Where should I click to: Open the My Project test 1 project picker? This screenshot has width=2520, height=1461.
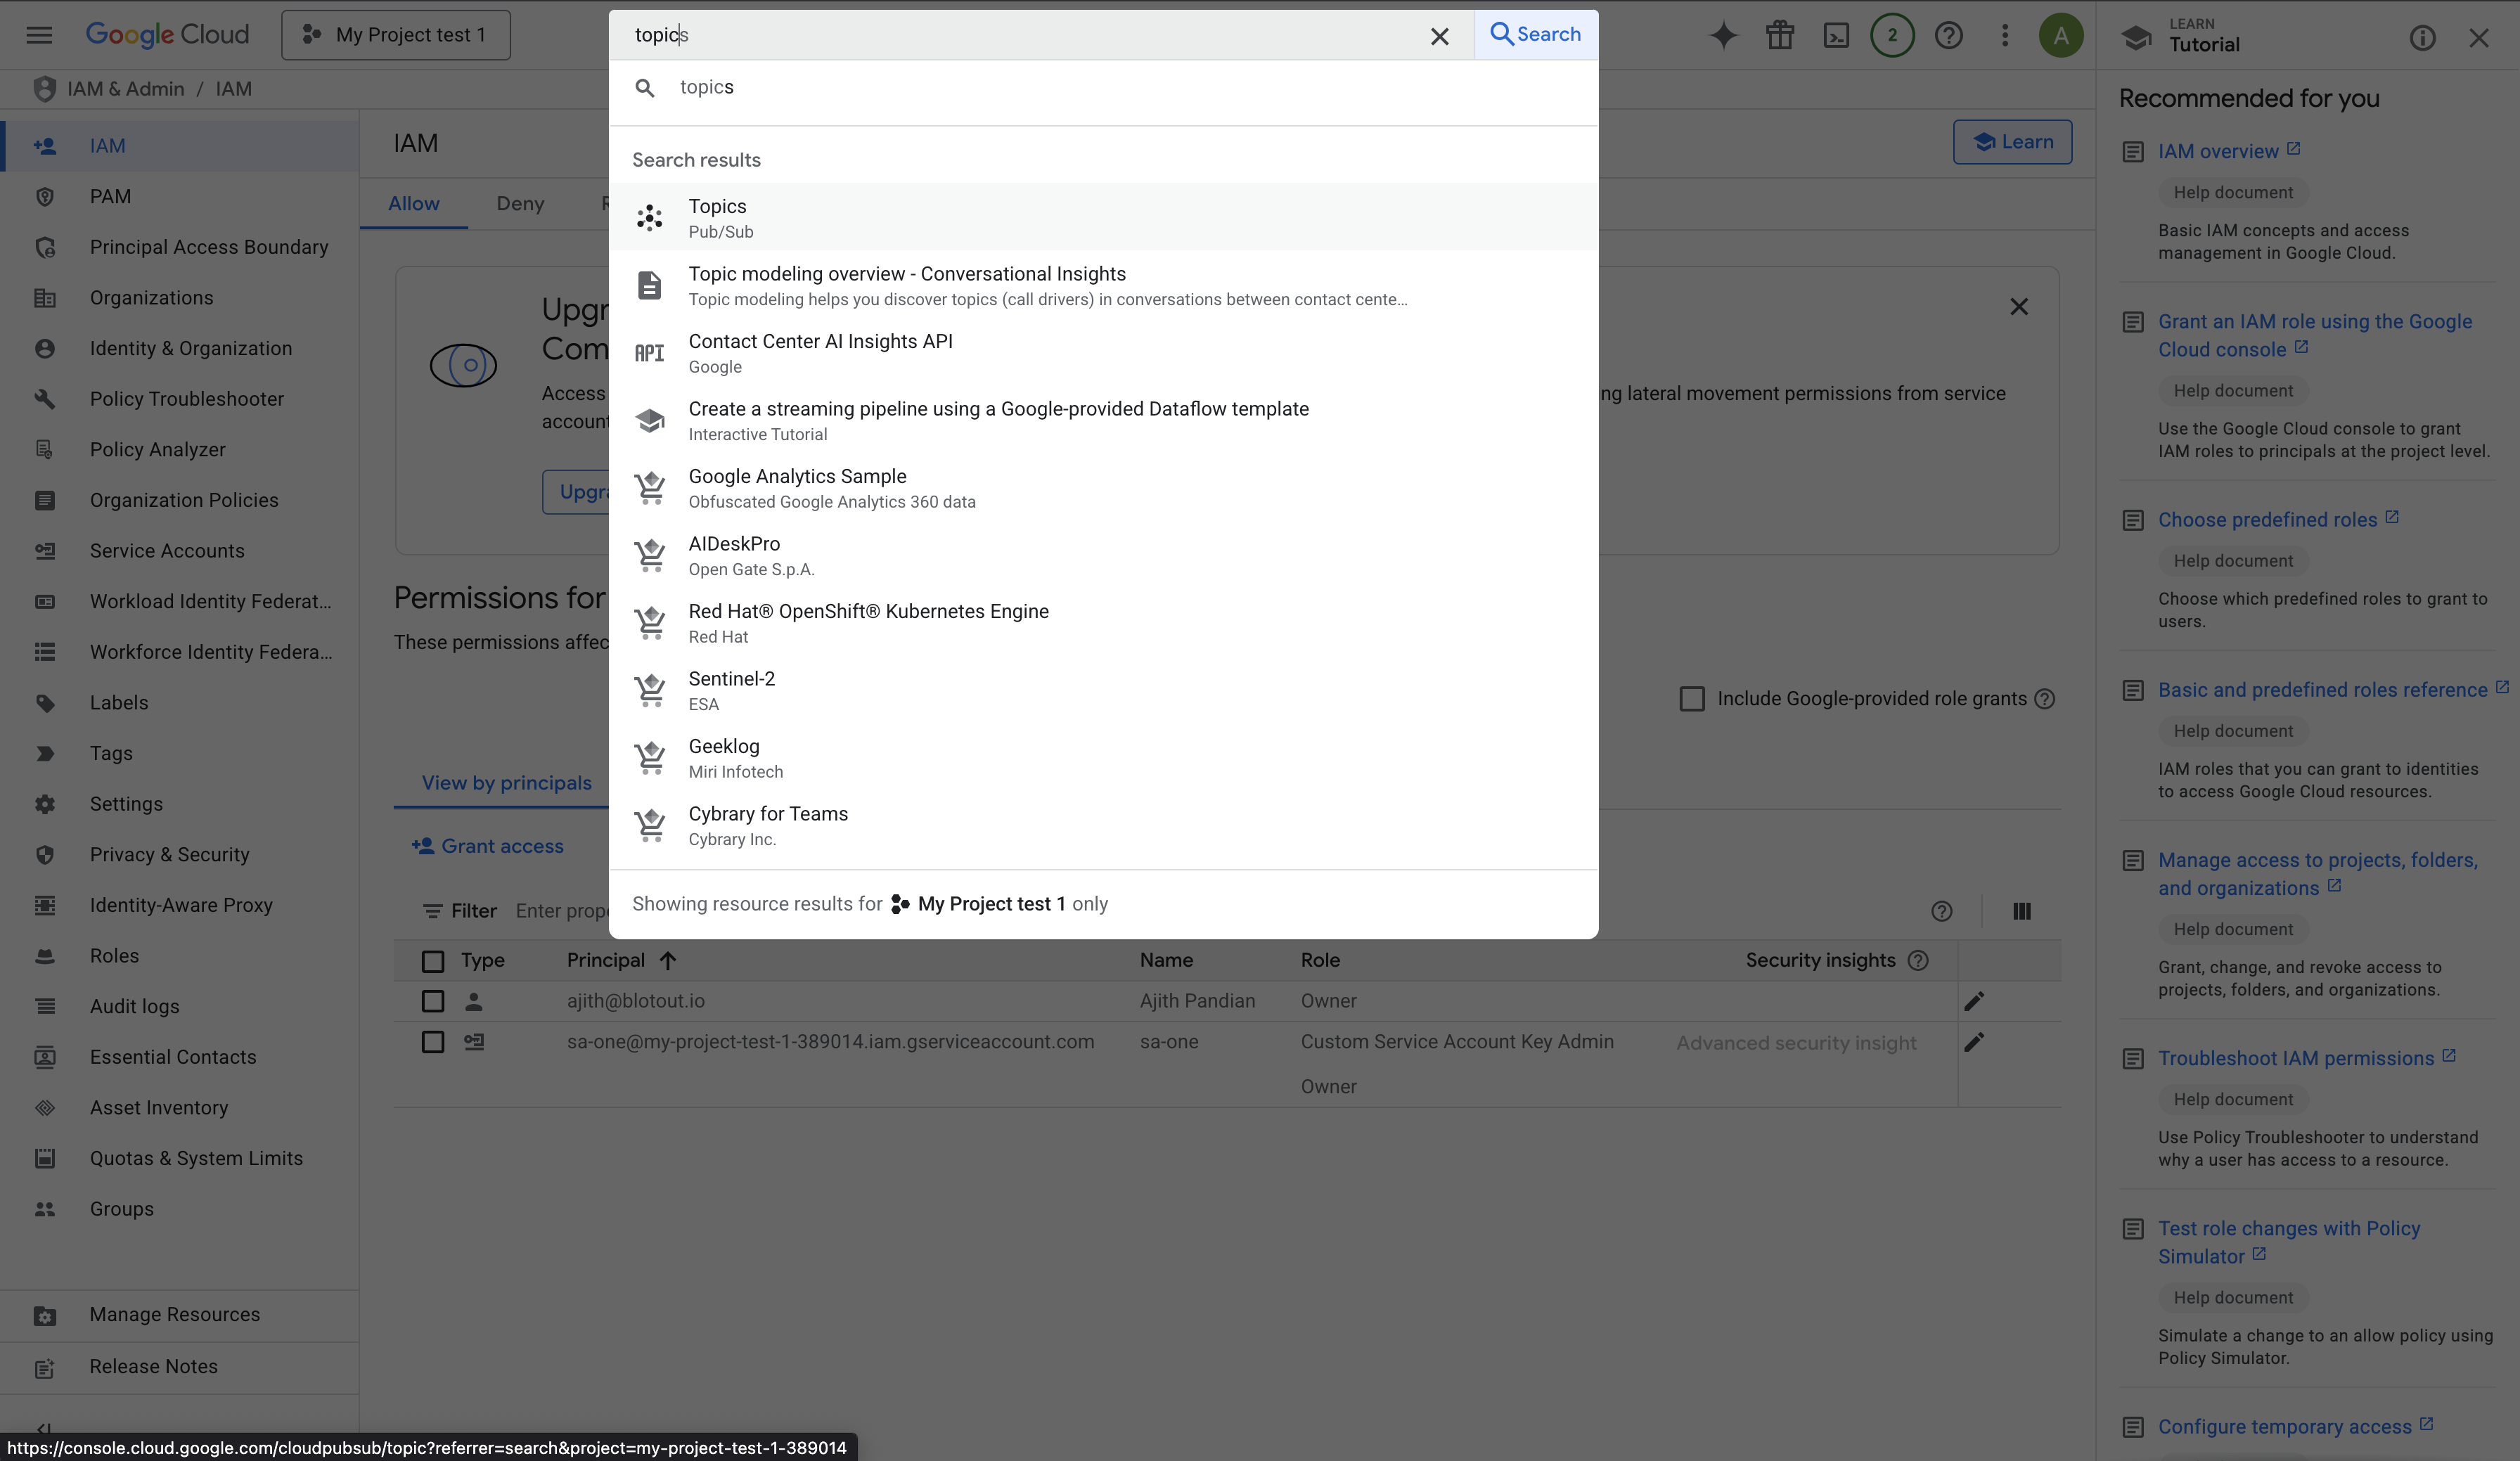(396, 35)
